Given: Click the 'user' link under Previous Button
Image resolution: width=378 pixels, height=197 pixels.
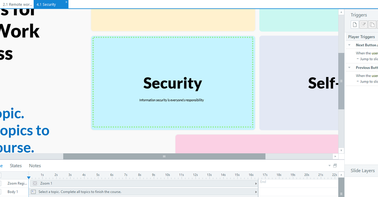Looking at the screenshot, I should 375,76.
